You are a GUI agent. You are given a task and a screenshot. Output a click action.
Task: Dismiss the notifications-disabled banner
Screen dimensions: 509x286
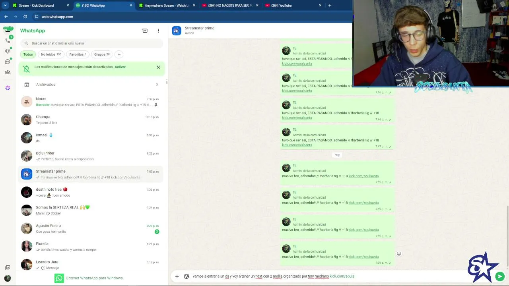[158, 67]
